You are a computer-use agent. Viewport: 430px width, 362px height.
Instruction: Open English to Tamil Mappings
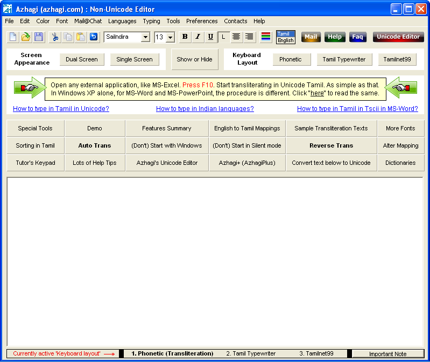point(247,128)
